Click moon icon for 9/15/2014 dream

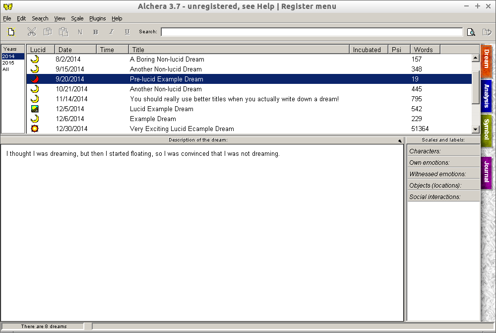click(35, 69)
